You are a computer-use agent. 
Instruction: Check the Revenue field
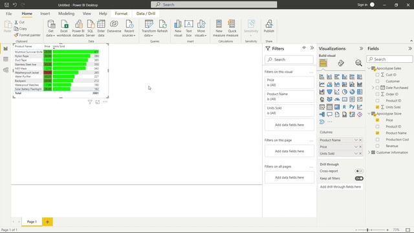tap(377, 146)
